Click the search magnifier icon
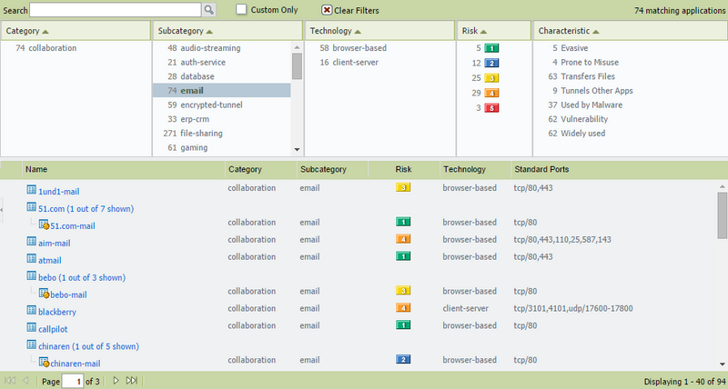 pos(208,9)
